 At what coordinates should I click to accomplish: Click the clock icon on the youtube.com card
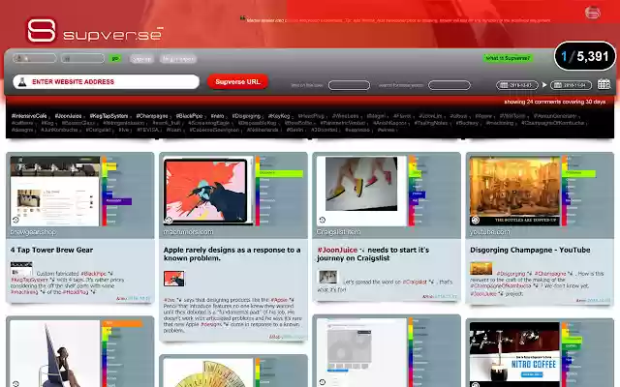click(x=476, y=220)
